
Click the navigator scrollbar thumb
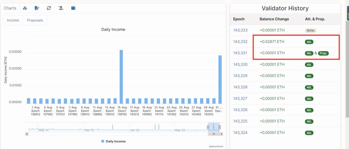click(213, 134)
